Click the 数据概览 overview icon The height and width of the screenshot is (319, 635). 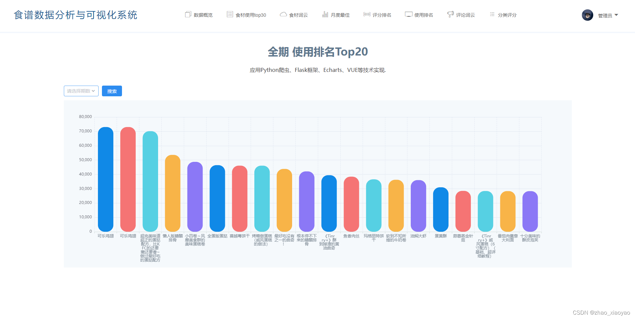point(188,14)
